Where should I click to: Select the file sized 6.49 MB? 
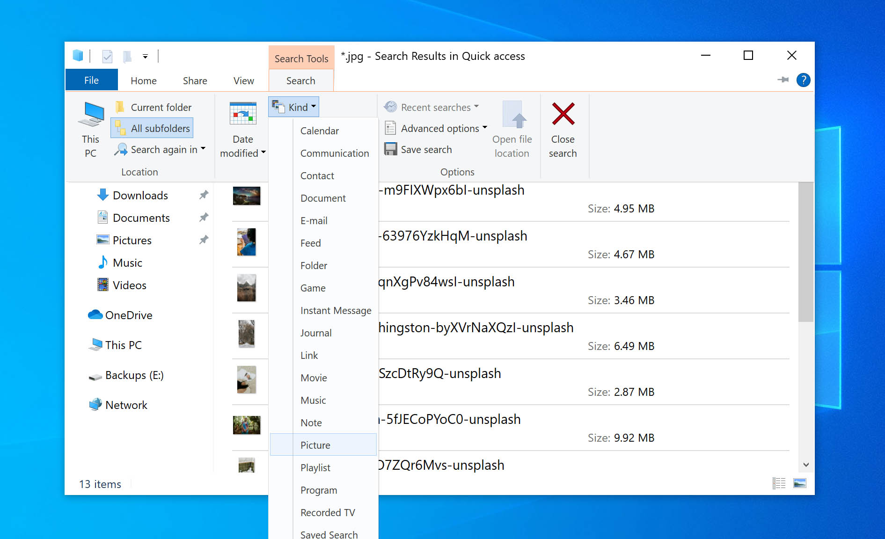[x=511, y=336]
